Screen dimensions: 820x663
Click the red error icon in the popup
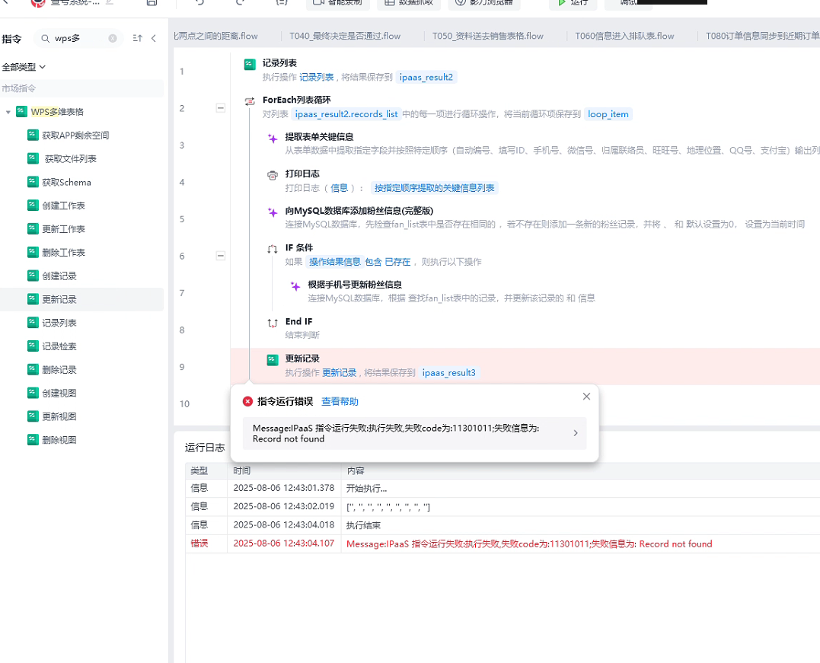[247, 402]
